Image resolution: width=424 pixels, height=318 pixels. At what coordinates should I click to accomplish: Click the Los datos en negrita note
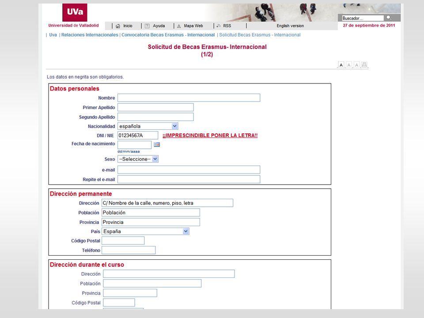click(85, 77)
